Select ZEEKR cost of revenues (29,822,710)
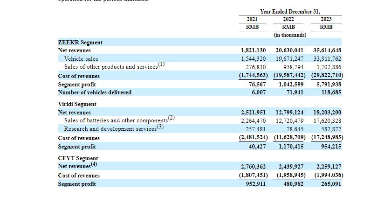Image resolution: width=391 pixels, height=198 pixels. (327, 75)
